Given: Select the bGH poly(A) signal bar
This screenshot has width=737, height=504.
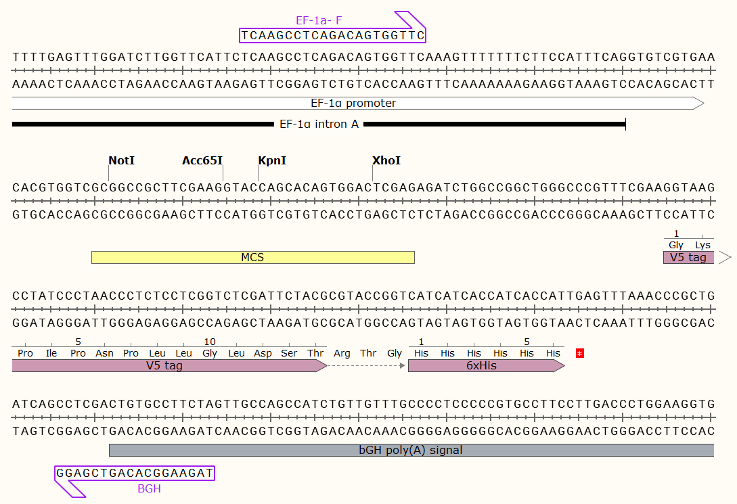Looking at the screenshot, I should (411, 450).
